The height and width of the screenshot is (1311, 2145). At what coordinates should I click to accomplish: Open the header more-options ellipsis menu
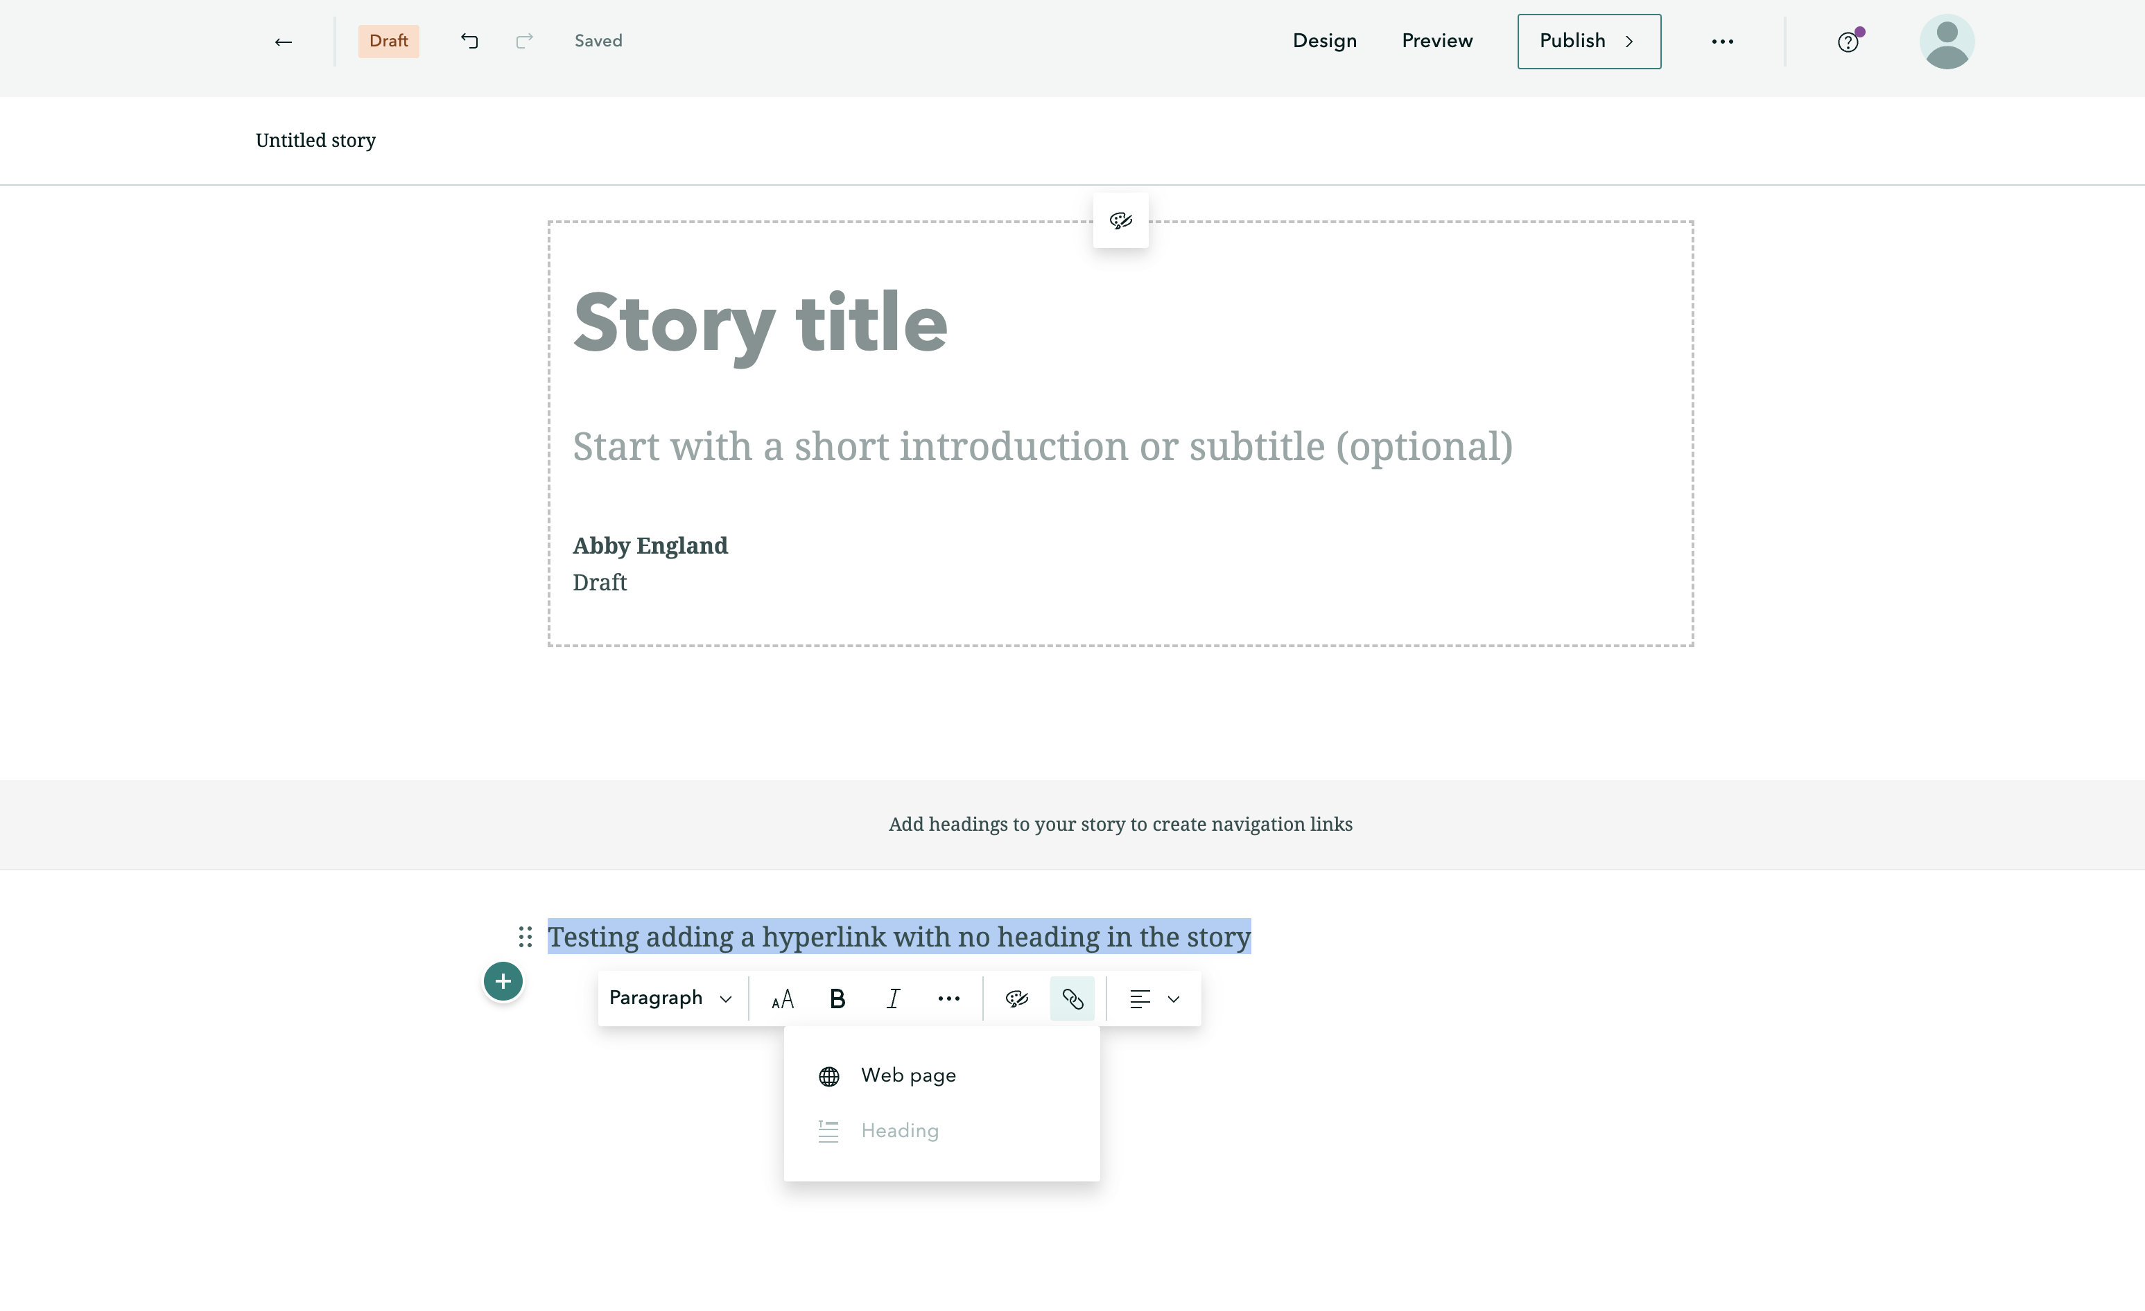coord(1722,41)
